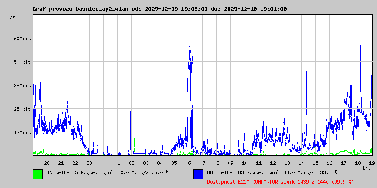The image size is (377, 188).
Task: Click the '60Mbit' y-axis label
Action: point(22,39)
